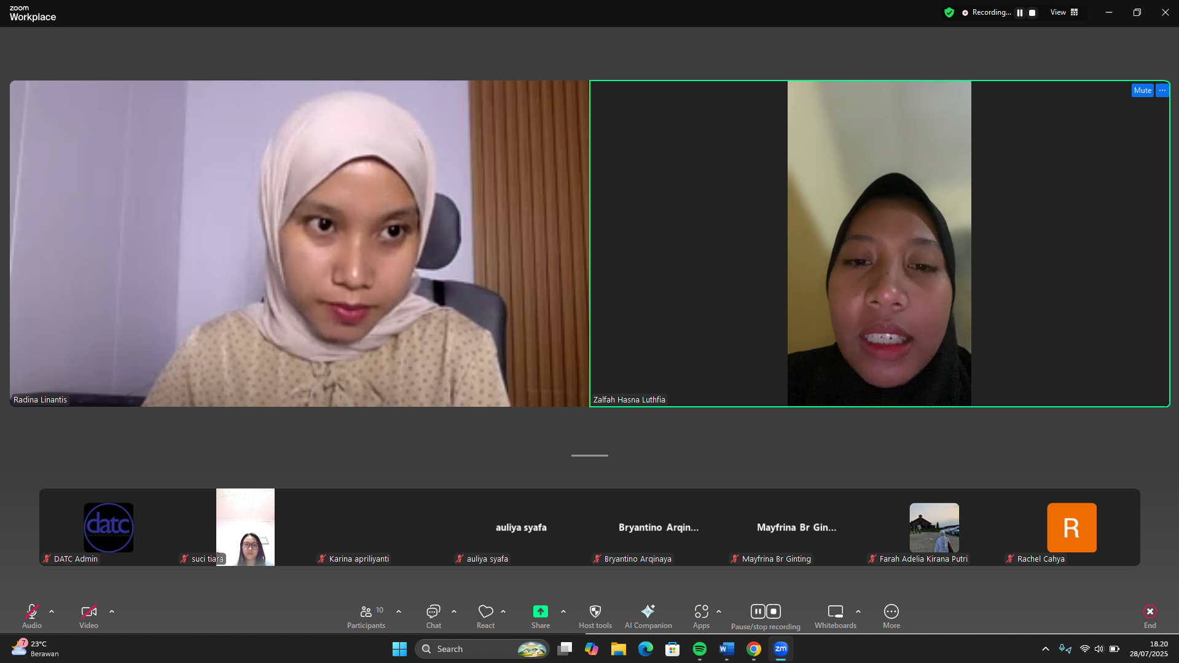1179x663 pixels.
Task: Launch AI Companion
Action: [648, 616]
